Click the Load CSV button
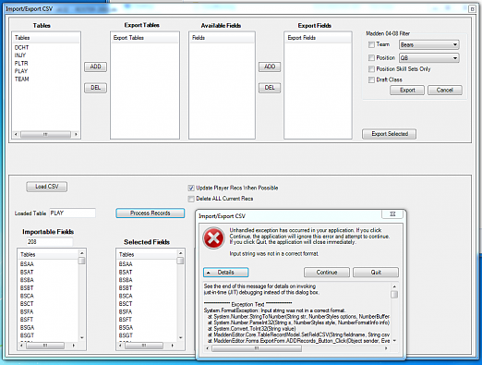 [47, 187]
